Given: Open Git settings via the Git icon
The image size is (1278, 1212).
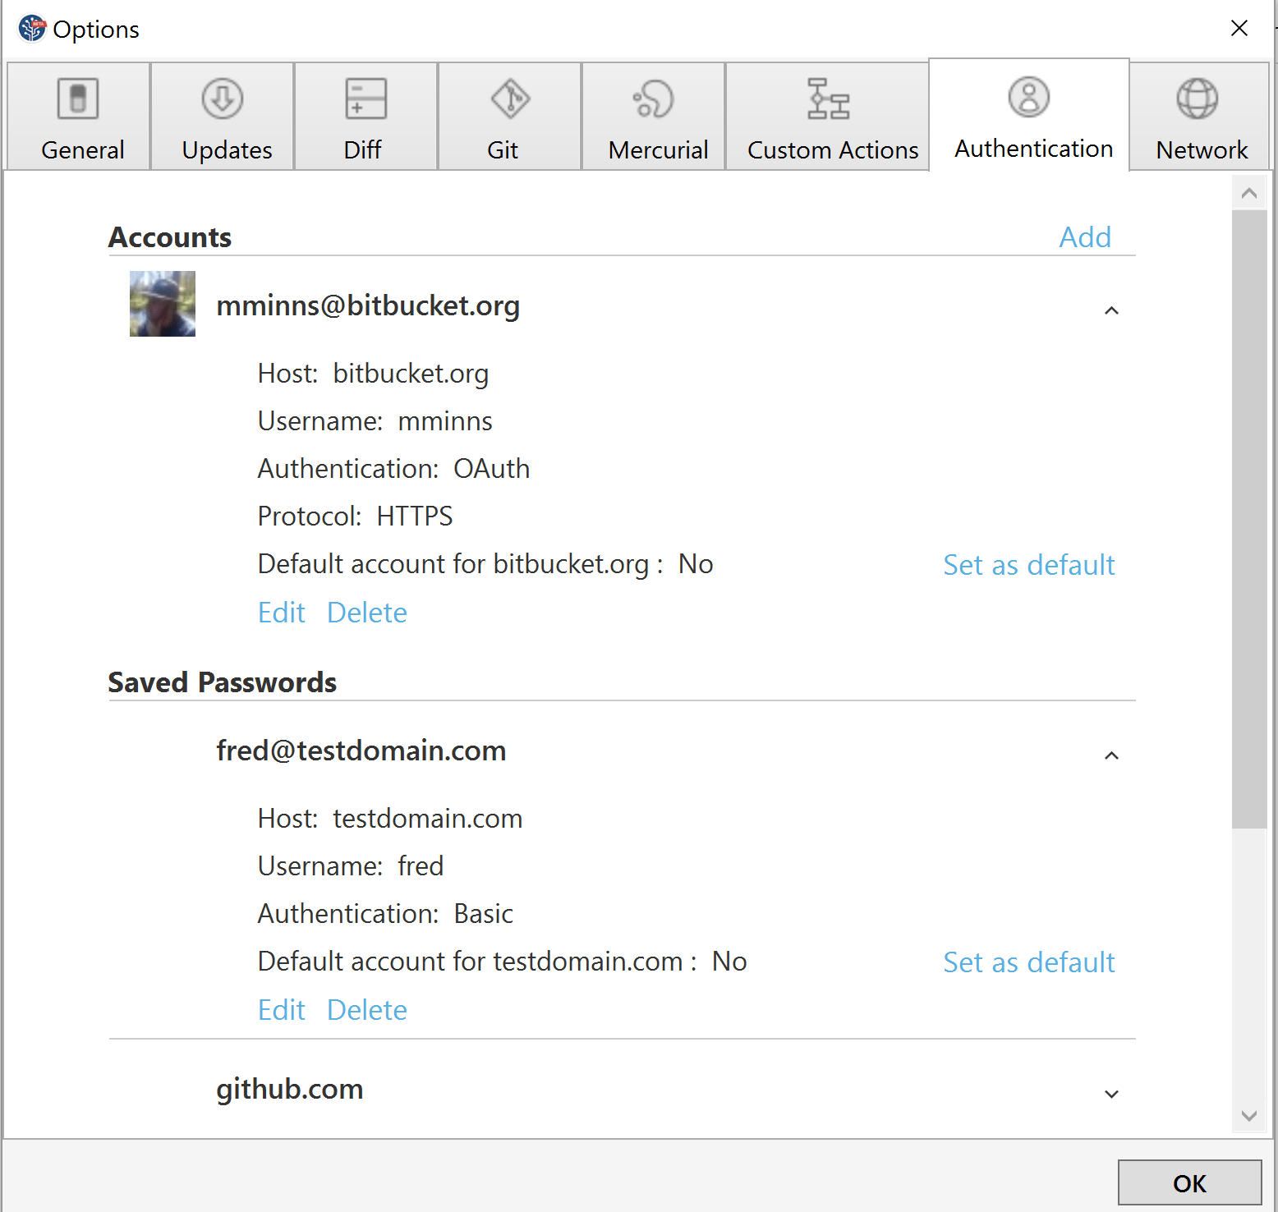Looking at the screenshot, I should (x=509, y=97).
